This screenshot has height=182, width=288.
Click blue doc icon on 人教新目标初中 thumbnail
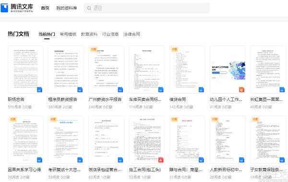(241, 160)
